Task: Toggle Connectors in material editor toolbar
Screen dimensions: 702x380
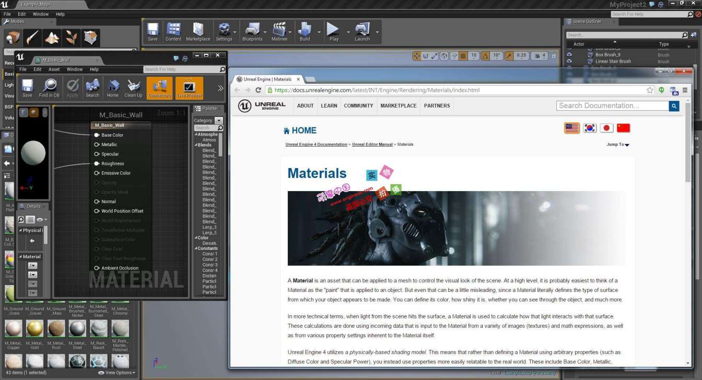Action: [x=159, y=88]
